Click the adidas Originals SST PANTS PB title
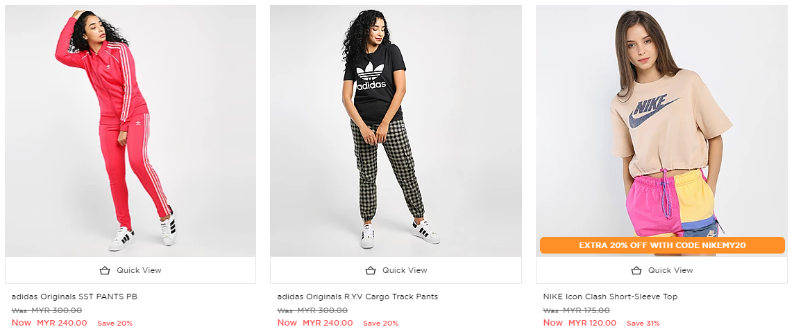 [x=74, y=297]
